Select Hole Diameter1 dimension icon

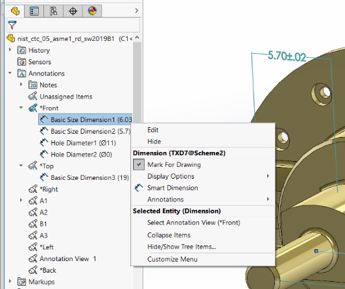tap(44, 142)
